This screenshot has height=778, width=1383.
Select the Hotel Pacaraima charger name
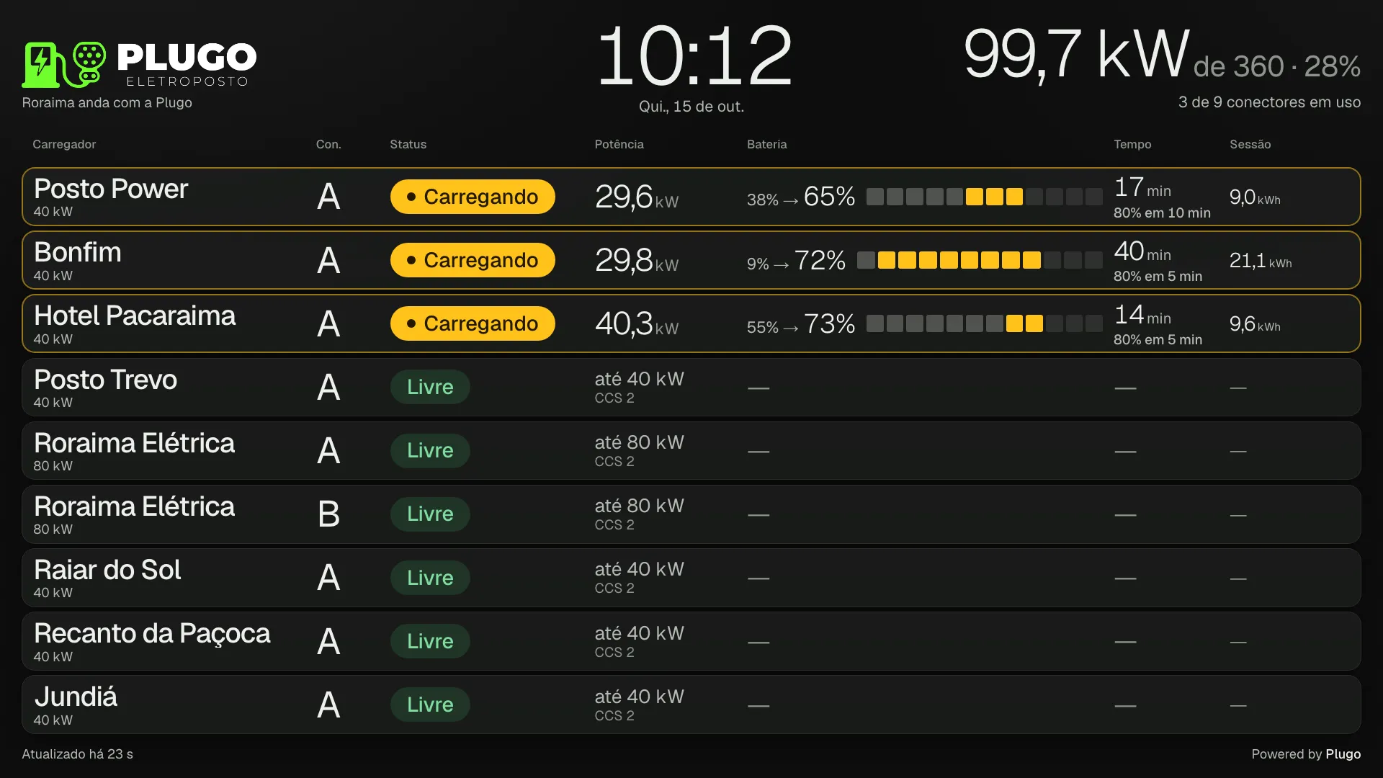point(135,316)
